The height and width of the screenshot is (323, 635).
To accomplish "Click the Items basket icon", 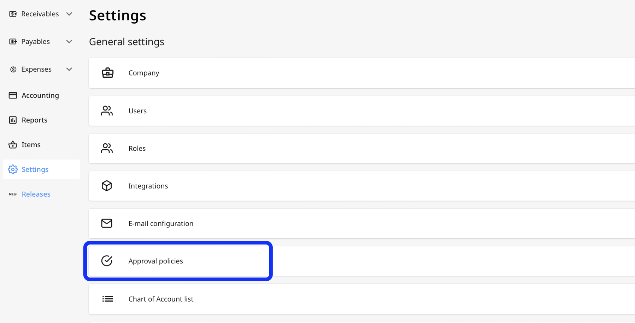I will (13, 144).
